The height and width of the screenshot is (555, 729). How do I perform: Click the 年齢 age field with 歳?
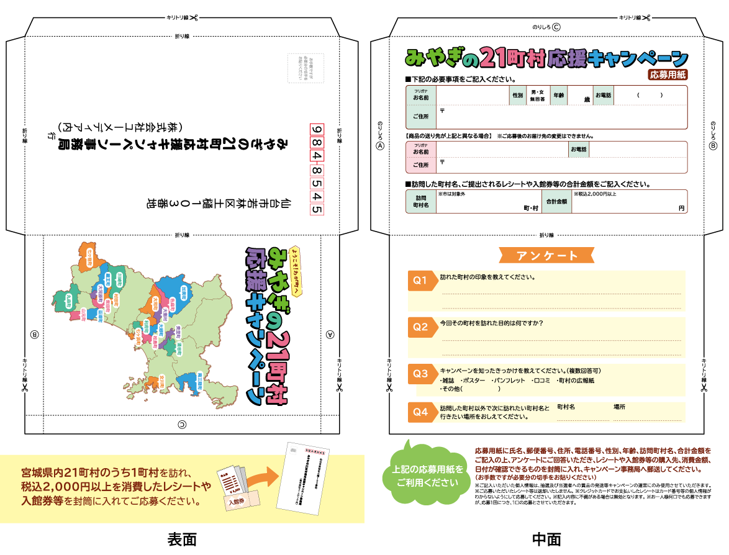click(x=579, y=95)
